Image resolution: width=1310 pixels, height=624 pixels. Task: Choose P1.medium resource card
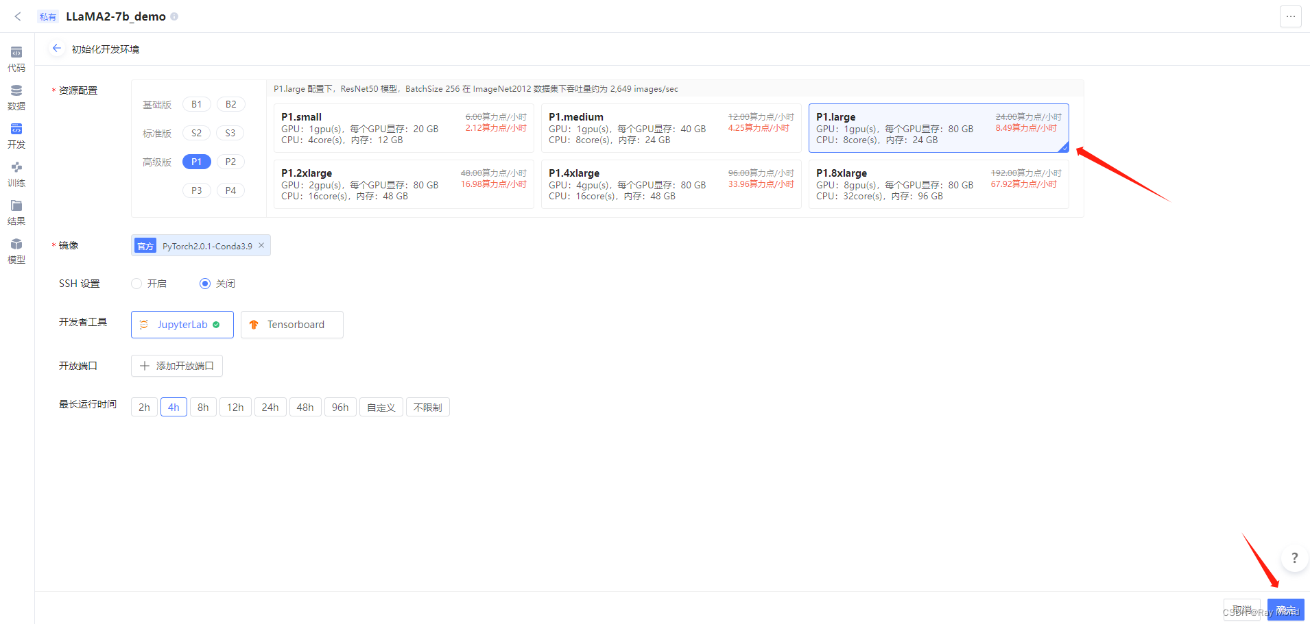pos(671,128)
